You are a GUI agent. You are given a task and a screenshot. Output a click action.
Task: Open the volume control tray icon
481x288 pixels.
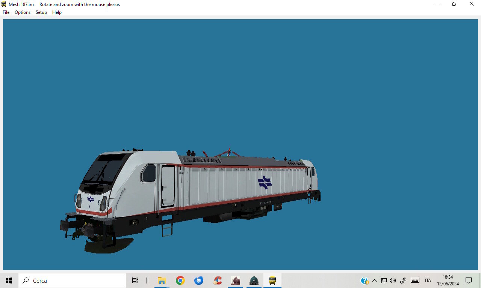(x=393, y=280)
